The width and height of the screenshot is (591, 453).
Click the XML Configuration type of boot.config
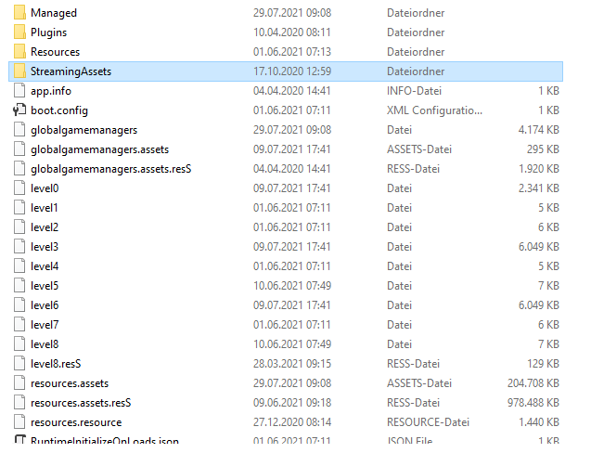coord(427,110)
